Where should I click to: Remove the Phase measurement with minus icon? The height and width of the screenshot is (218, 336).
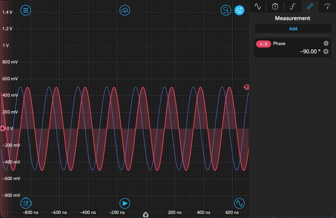coord(326,43)
